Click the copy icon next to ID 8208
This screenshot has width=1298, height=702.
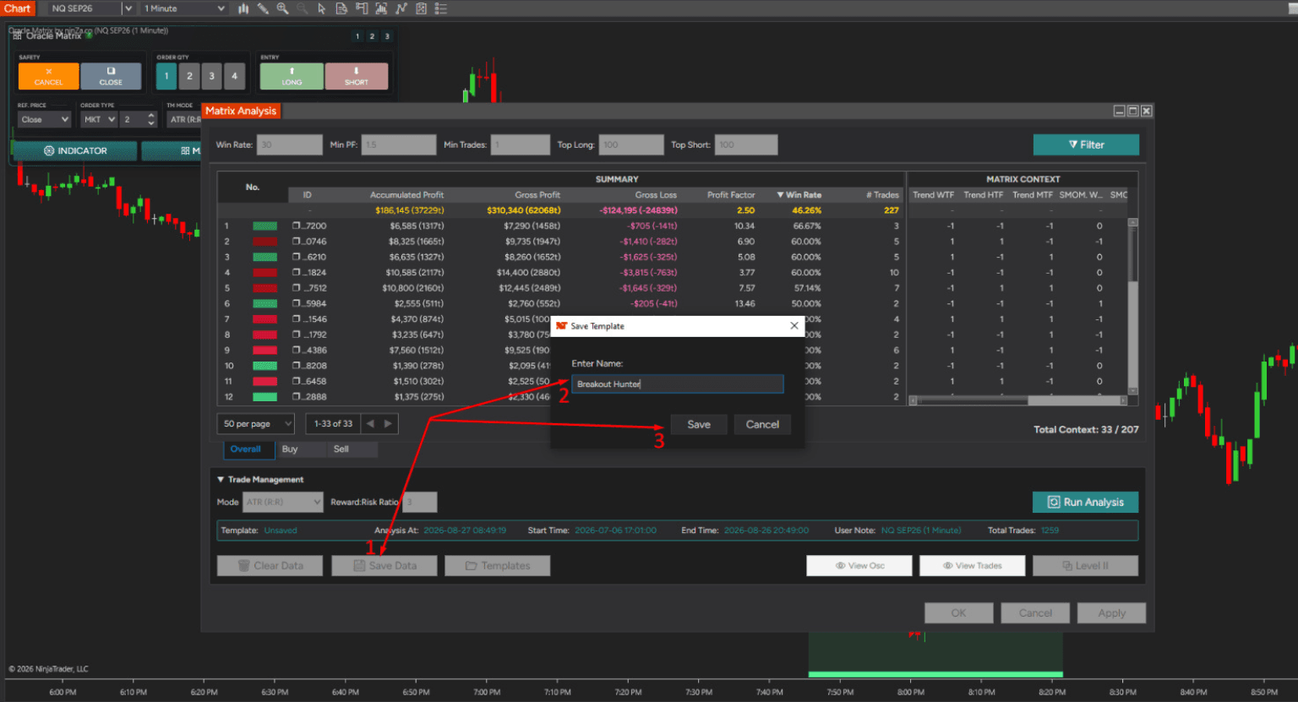click(297, 366)
